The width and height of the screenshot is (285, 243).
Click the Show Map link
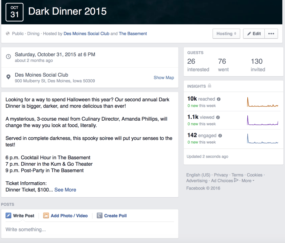[164, 78]
